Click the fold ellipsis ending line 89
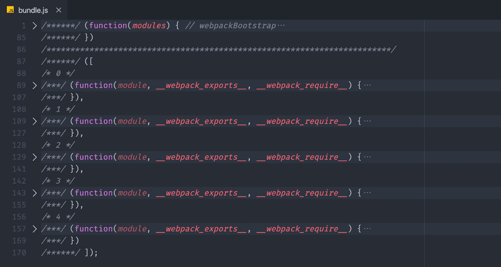501x267 pixels. click(x=368, y=85)
